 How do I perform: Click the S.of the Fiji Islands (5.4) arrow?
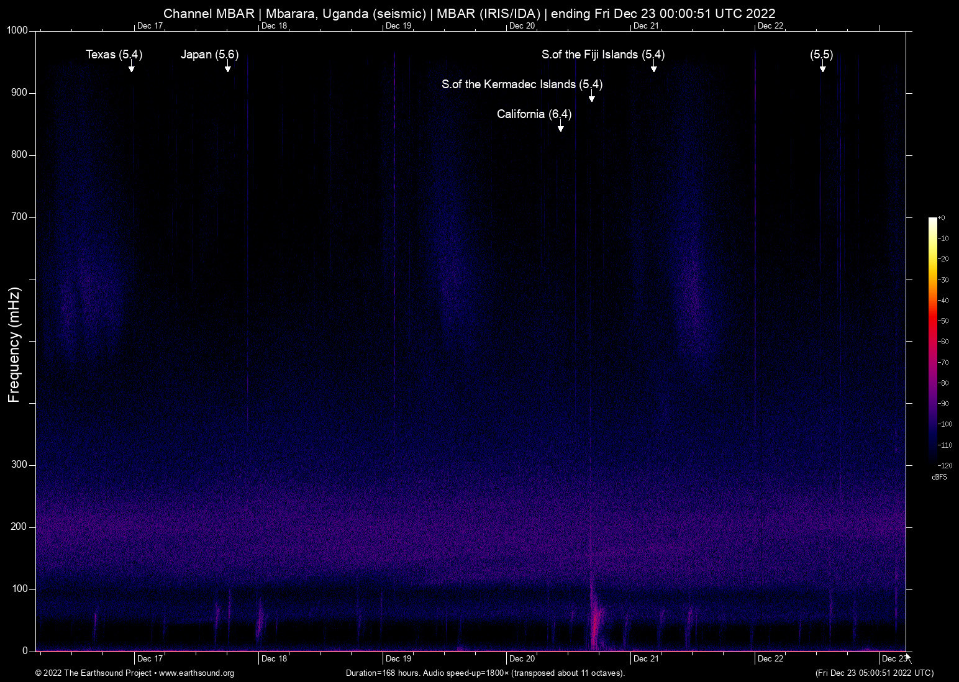point(653,70)
